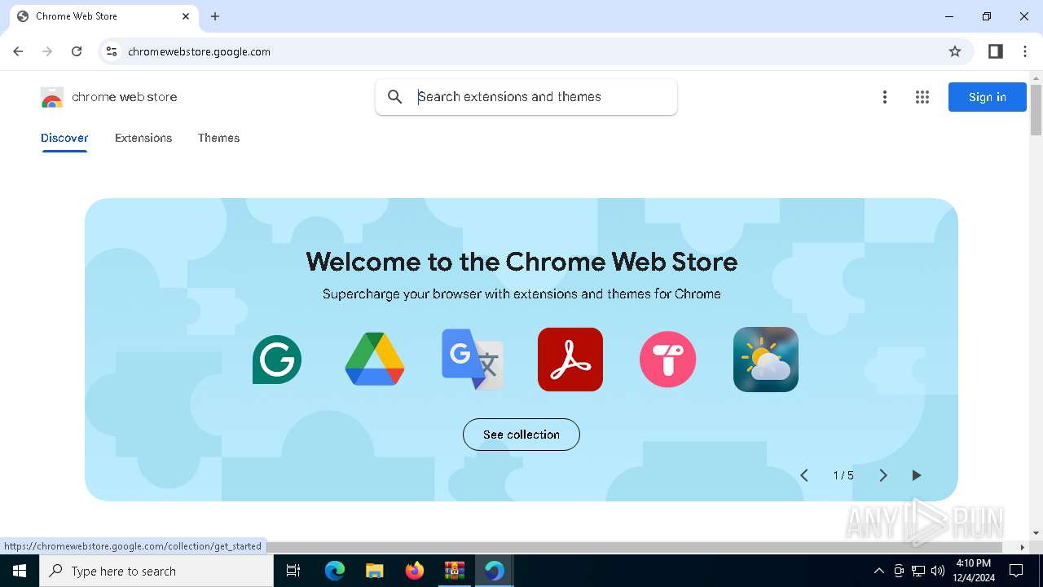
Task: Click the See collection button
Action: coord(521,435)
